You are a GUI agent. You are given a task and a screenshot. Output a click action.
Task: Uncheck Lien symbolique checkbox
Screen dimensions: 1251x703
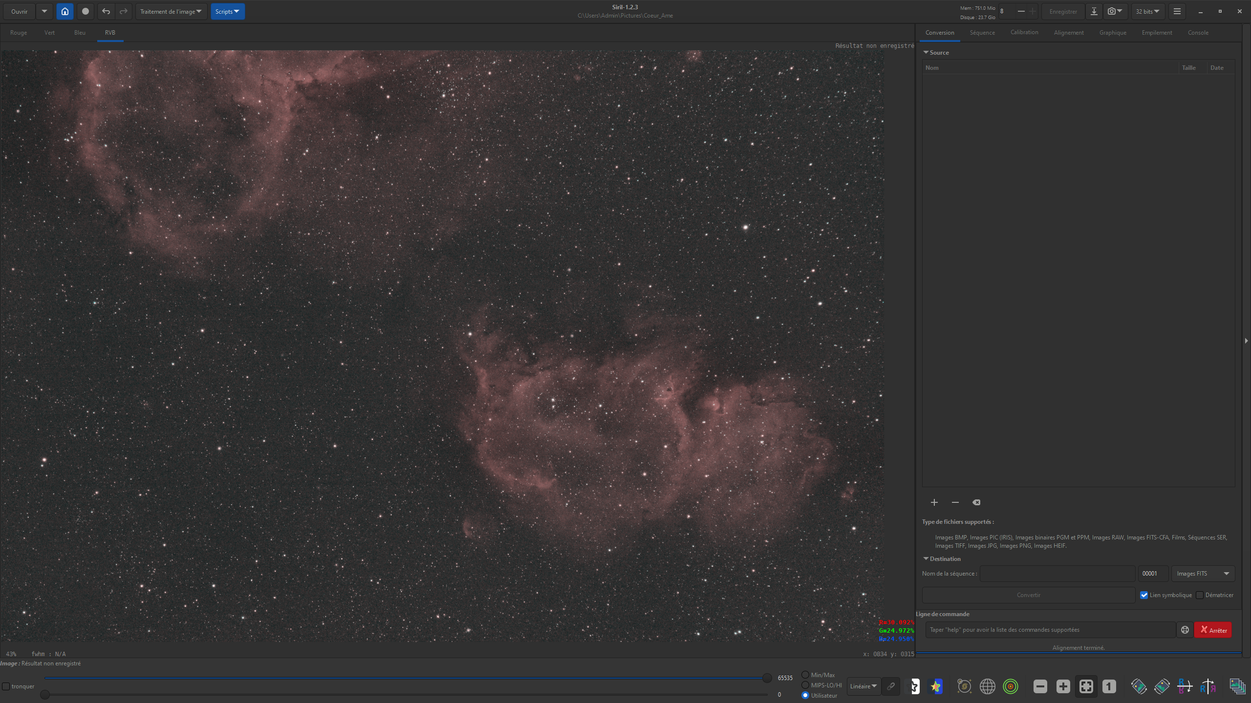pyautogui.click(x=1144, y=595)
